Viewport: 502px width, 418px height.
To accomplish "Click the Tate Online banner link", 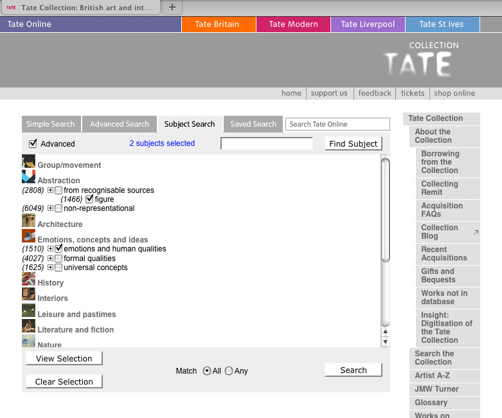I will tap(90, 24).
